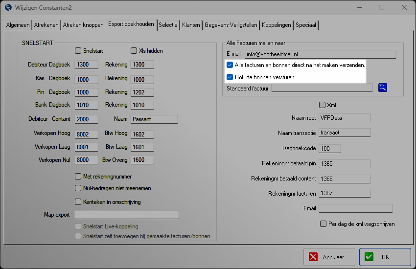Uncheck Ook de bonnen versturen
The width and height of the screenshot is (416, 269).
click(x=230, y=77)
